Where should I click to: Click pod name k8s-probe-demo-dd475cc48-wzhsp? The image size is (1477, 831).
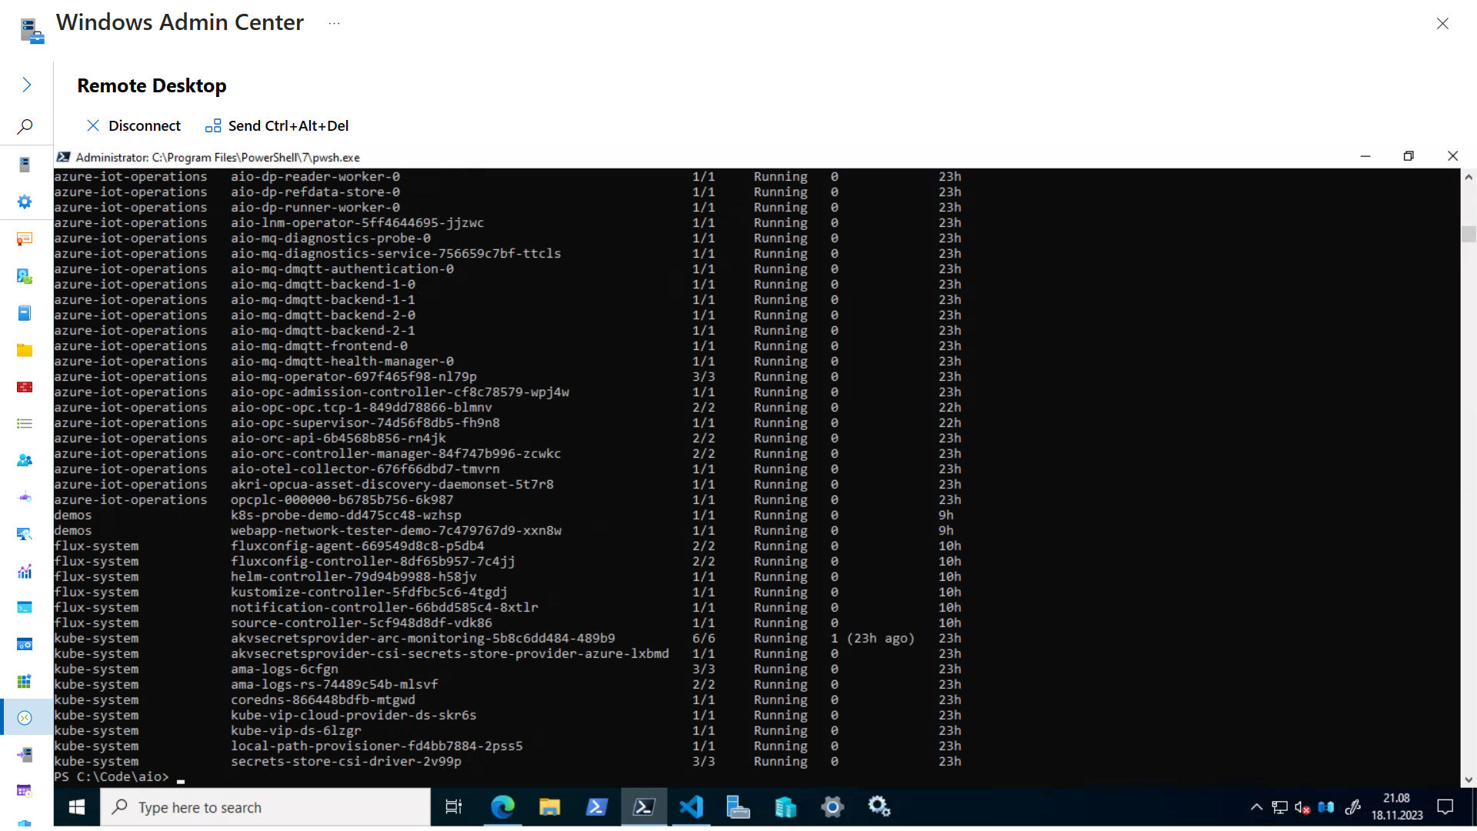point(346,516)
